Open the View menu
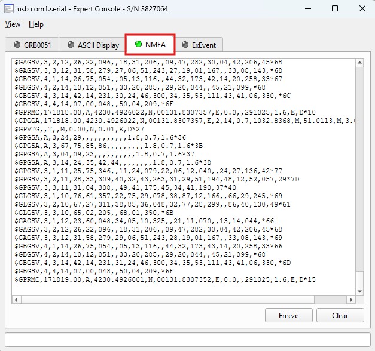Viewport: 375px width, 351px height. pyautogui.click(x=13, y=24)
